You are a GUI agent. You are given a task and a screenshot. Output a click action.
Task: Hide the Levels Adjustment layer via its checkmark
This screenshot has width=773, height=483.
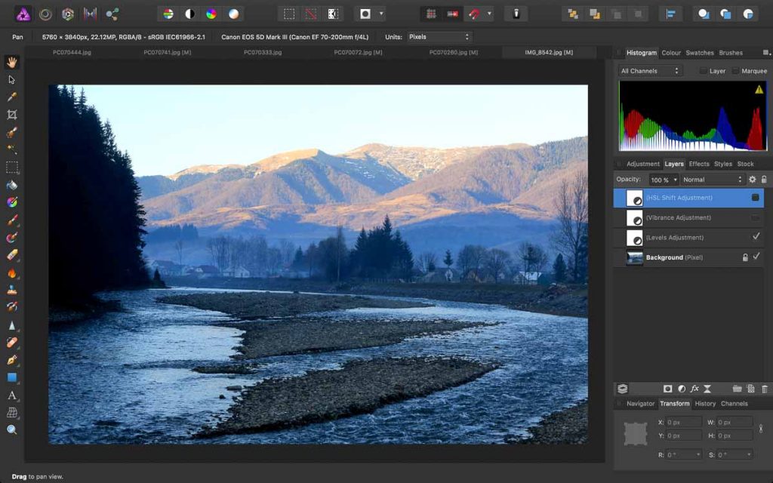756,237
